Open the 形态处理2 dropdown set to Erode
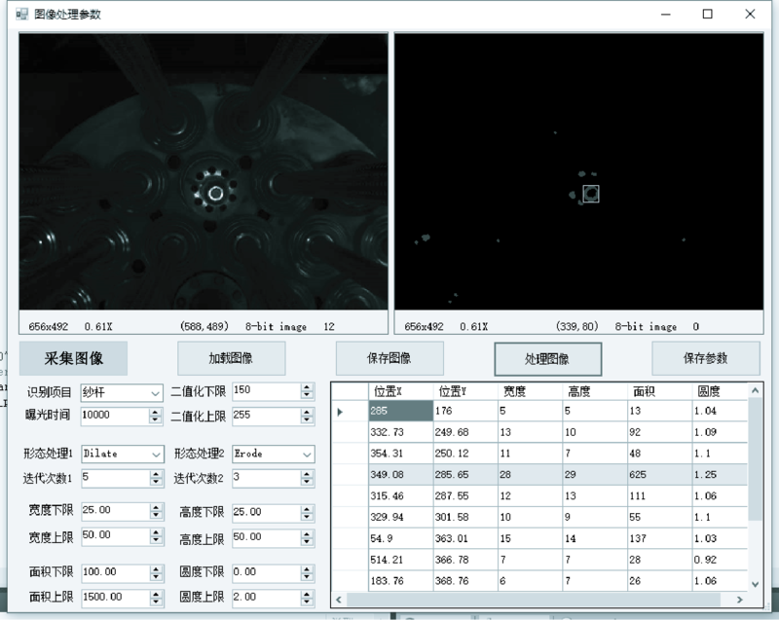Image resolution: width=779 pixels, height=620 pixels. (x=273, y=454)
